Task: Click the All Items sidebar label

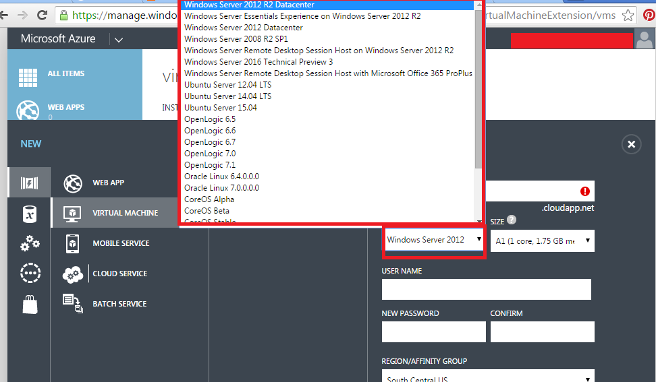Action: [66, 73]
